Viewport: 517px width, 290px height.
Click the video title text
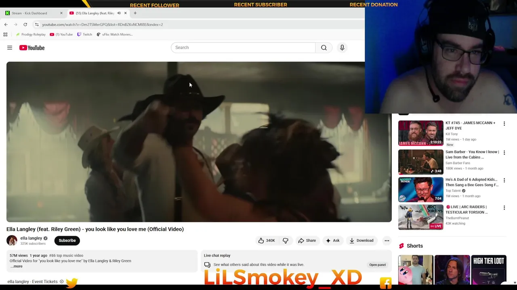point(95,229)
